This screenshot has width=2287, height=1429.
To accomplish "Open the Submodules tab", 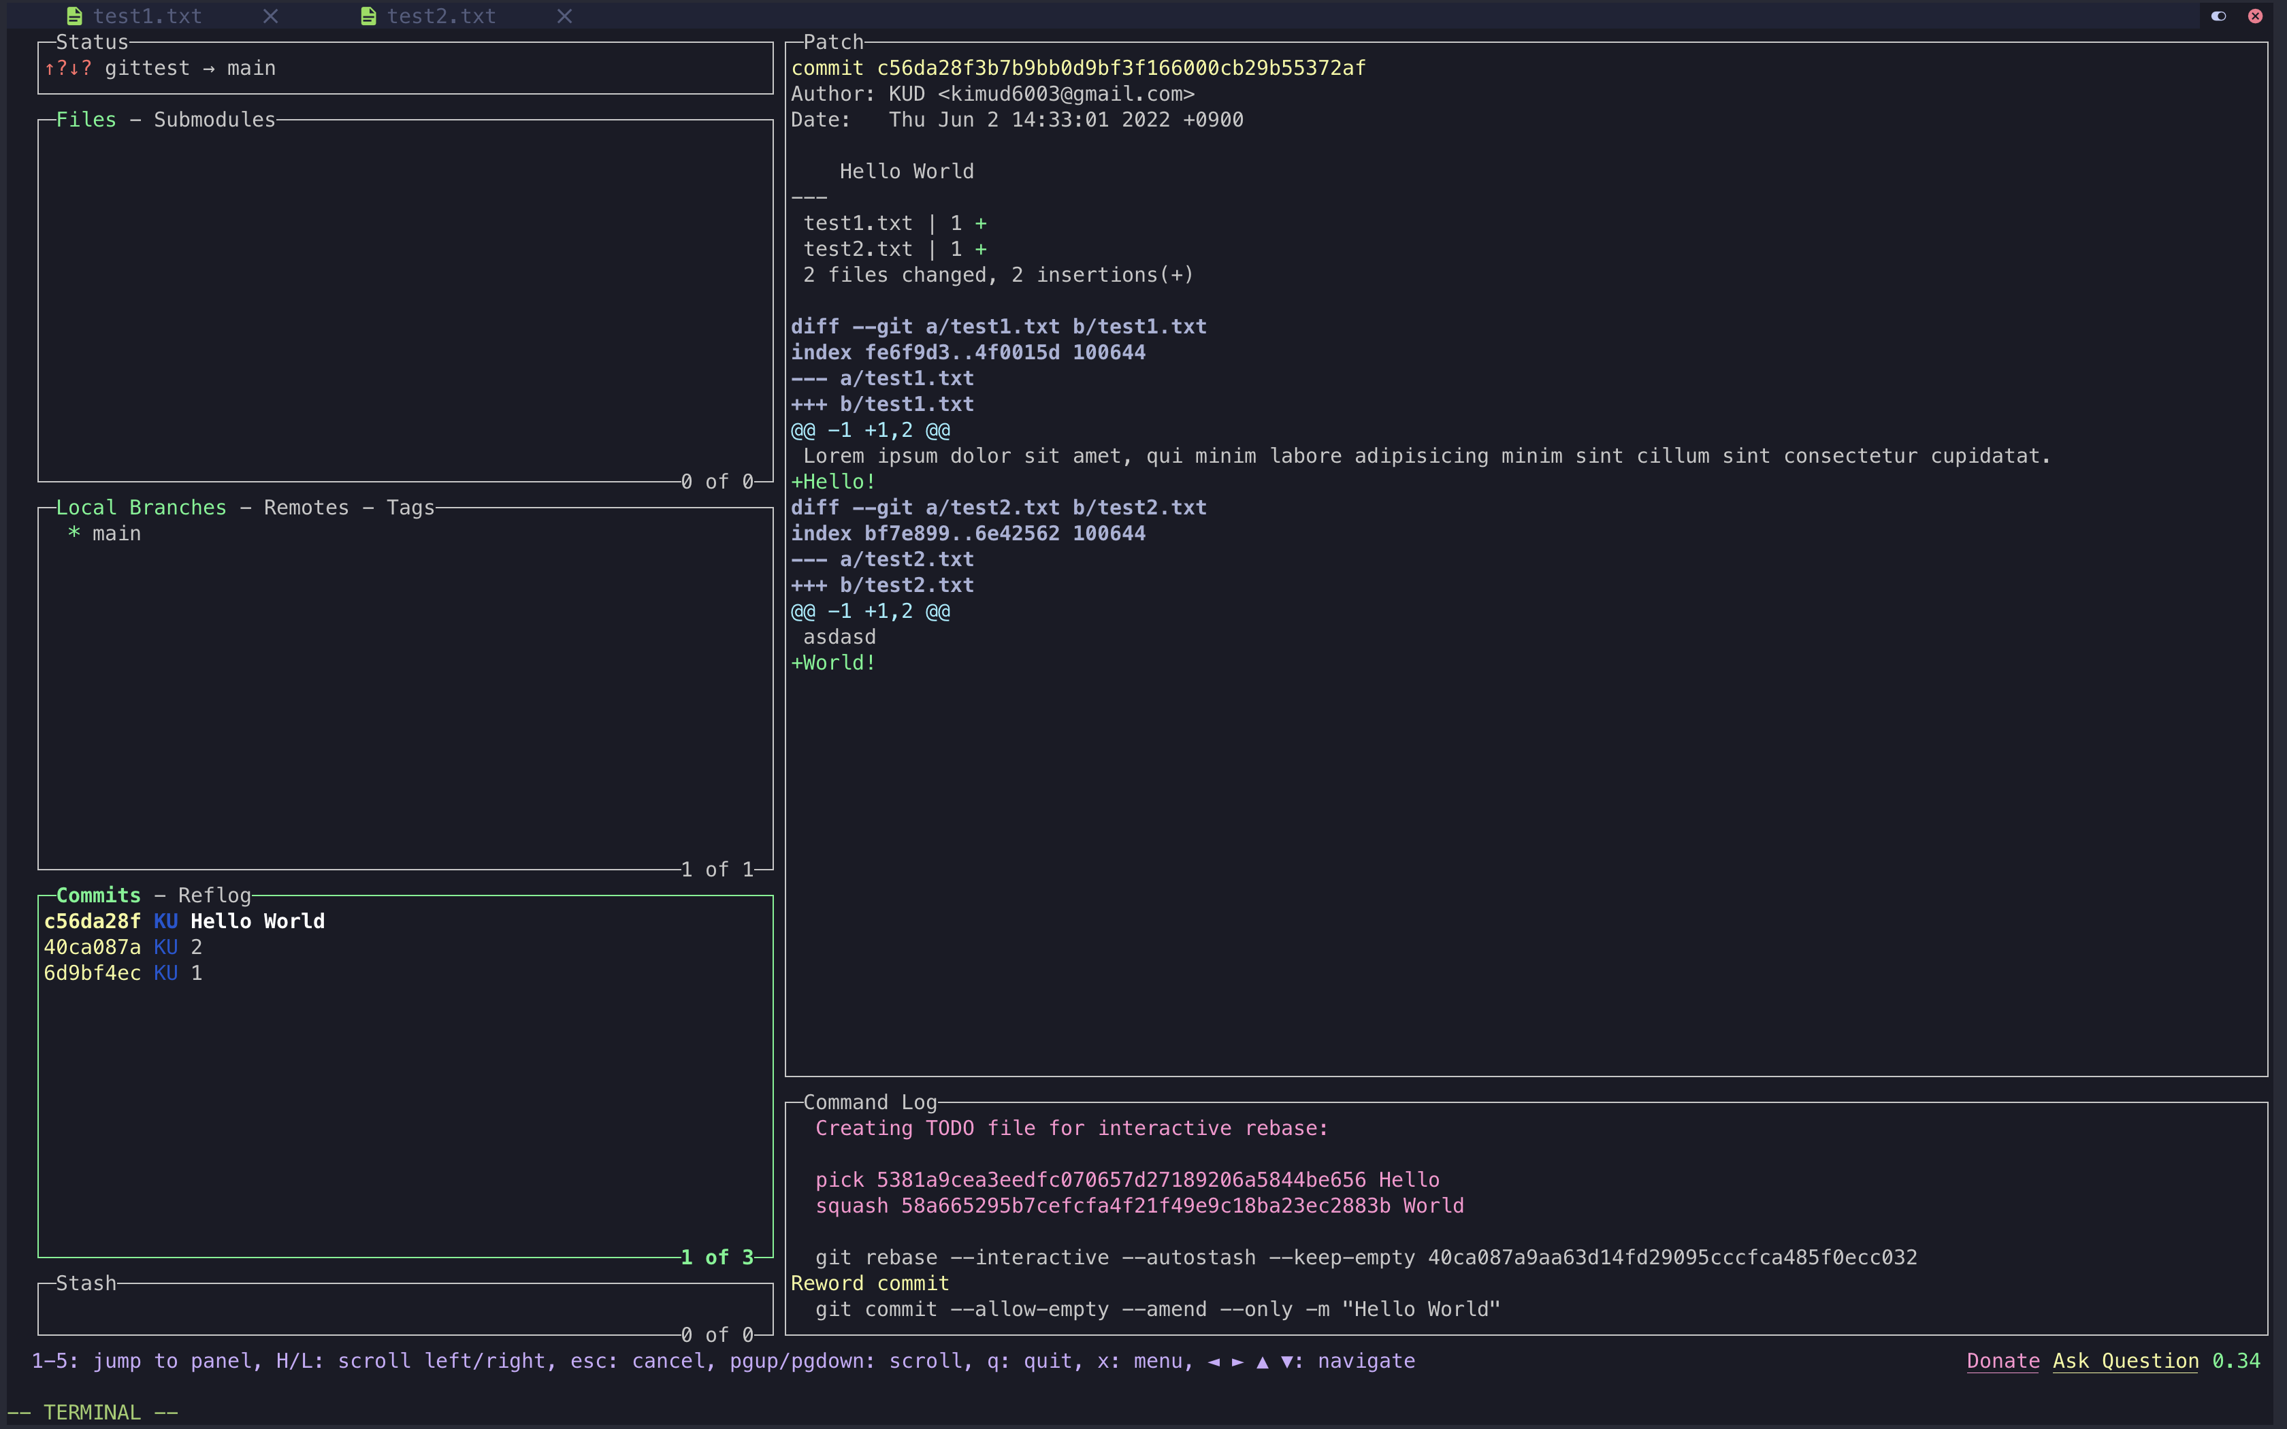I will pyautogui.click(x=214, y=120).
